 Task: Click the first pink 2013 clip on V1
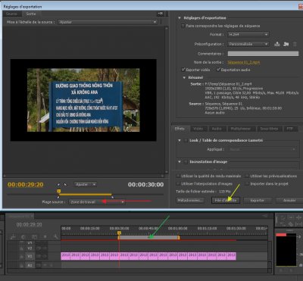coord(66,256)
